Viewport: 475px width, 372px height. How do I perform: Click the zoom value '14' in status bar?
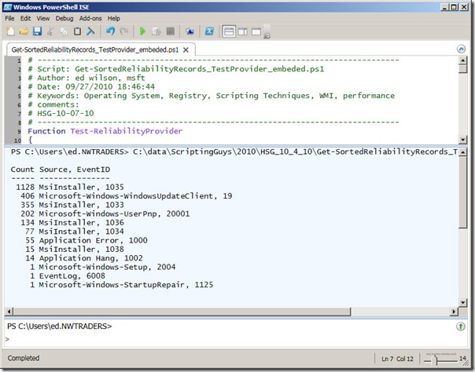[x=462, y=359]
